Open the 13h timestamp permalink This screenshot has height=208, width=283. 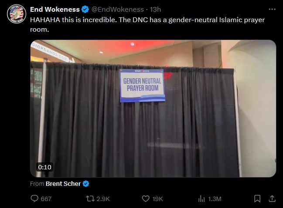click(155, 10)
